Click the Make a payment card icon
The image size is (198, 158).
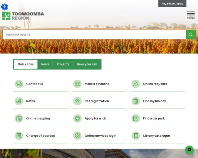click(78, 84)
